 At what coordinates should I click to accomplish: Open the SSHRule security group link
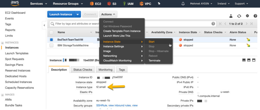(x=102, y=105)
